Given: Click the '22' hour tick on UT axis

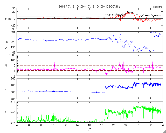Looking at the screenshot, I should click(126, 125).
